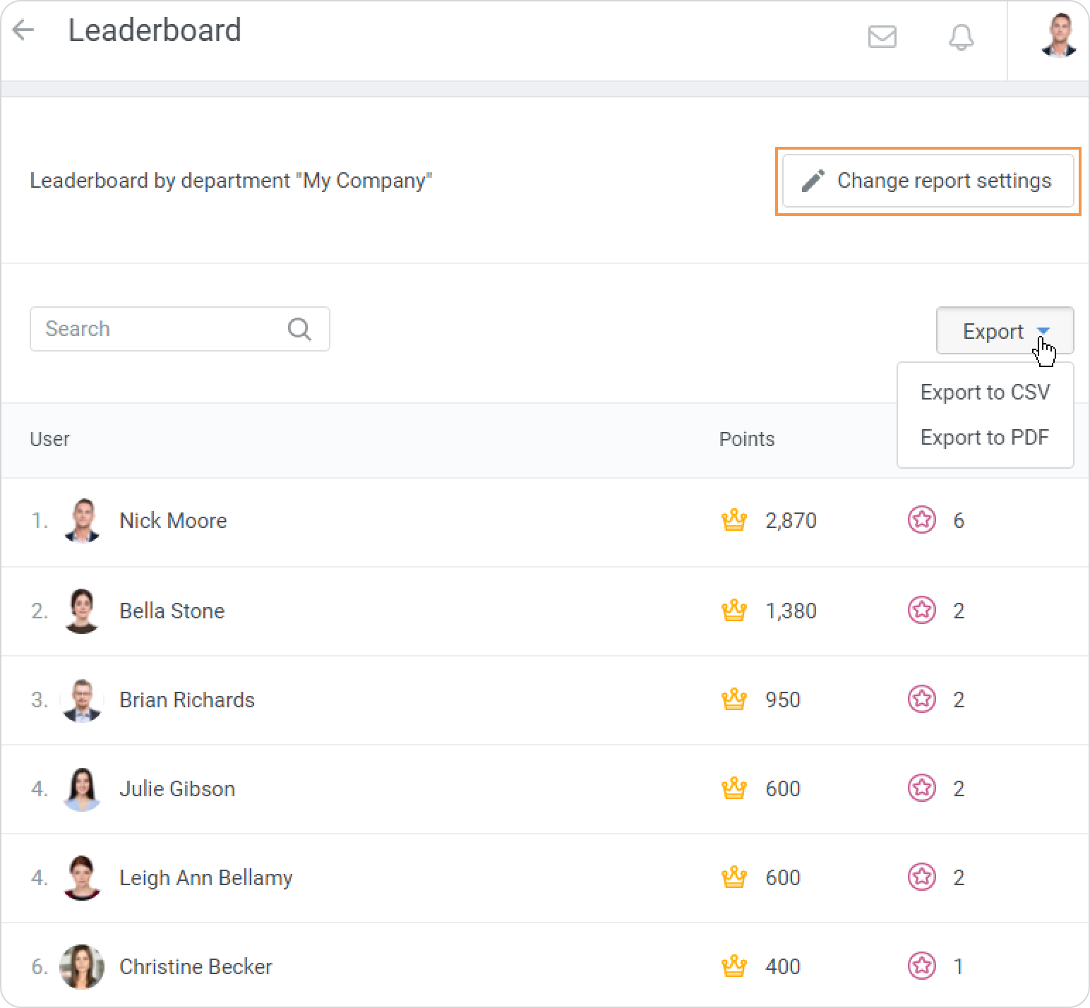Open Nick Moore's user entry

pyautogui.click(x=173, y=521)
